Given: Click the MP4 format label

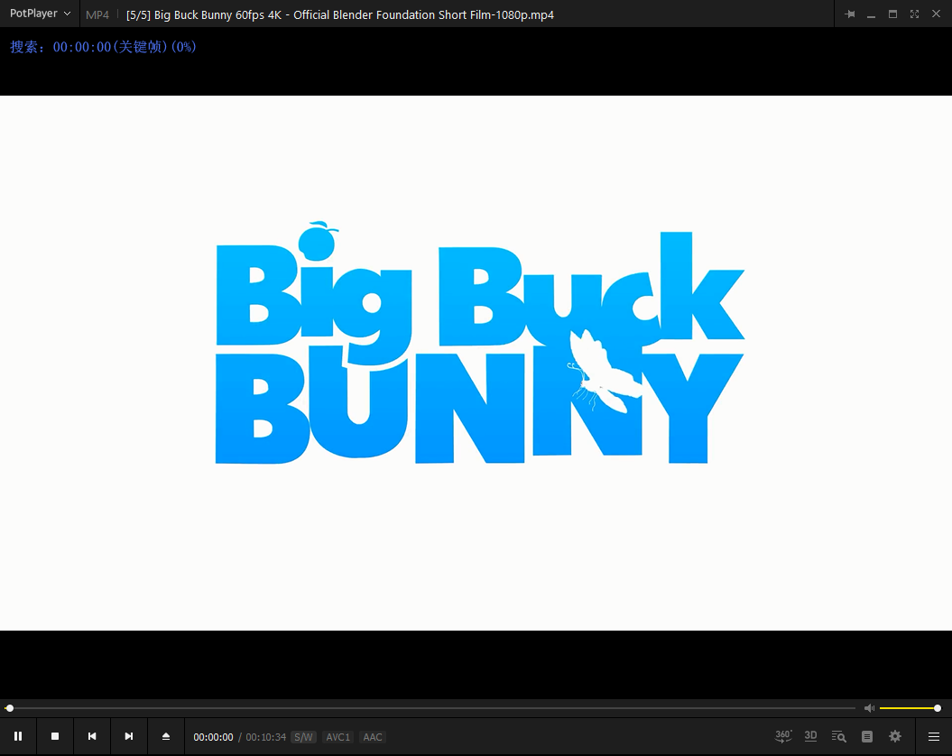Looking at the screenshot, I should point(97,14).
